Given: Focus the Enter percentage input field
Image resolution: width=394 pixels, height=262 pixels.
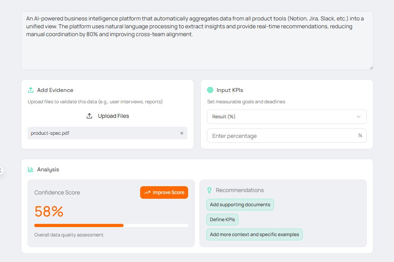Looking at the screenshot, I should tap(281, 136).
